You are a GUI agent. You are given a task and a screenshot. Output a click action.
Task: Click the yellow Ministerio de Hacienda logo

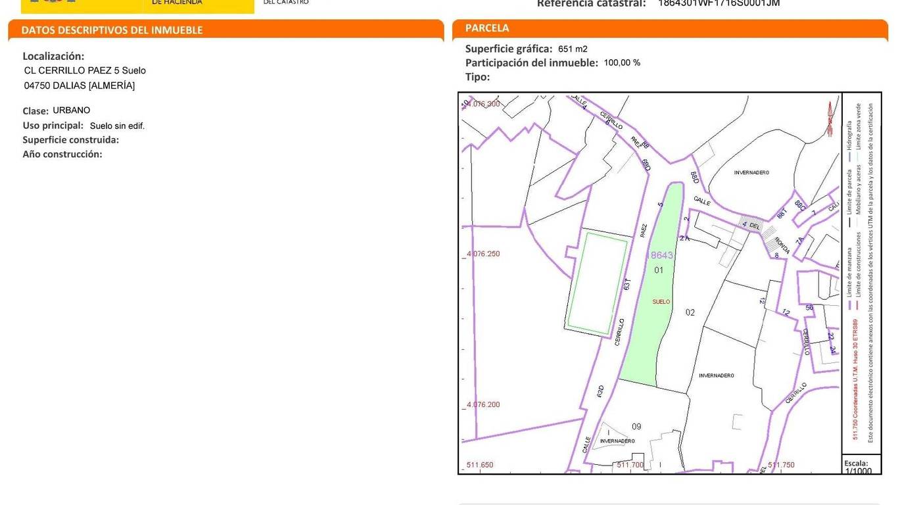(137, 6)
